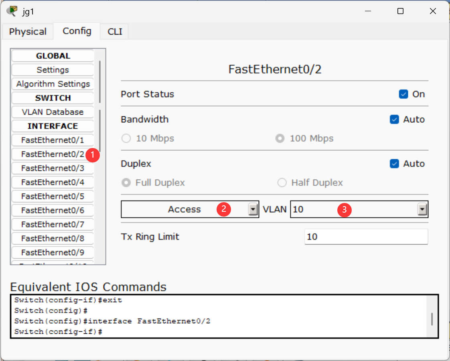Switch to the Config tab
Image resolution: width=450 pixels, height=361 pixels.
click(77, 31)
